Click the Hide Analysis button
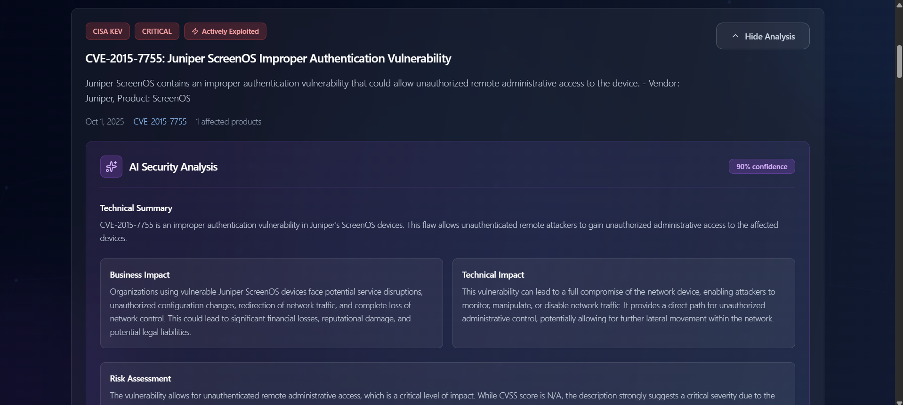 [x=763, y=36]
